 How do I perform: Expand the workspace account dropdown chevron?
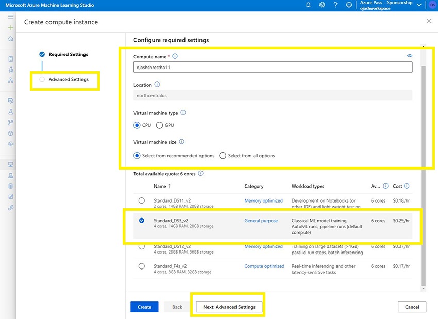(419, 5)
